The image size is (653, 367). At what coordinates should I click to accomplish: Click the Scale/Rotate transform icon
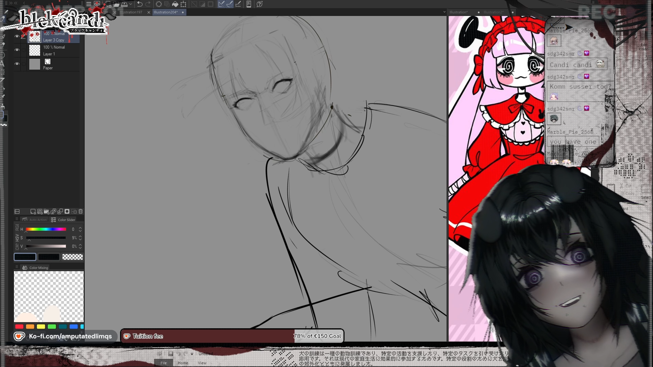coord(184,4)
